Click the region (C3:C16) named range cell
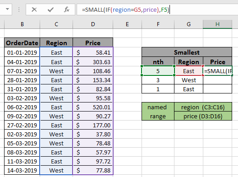238x177 pixels. coord(203,107)
